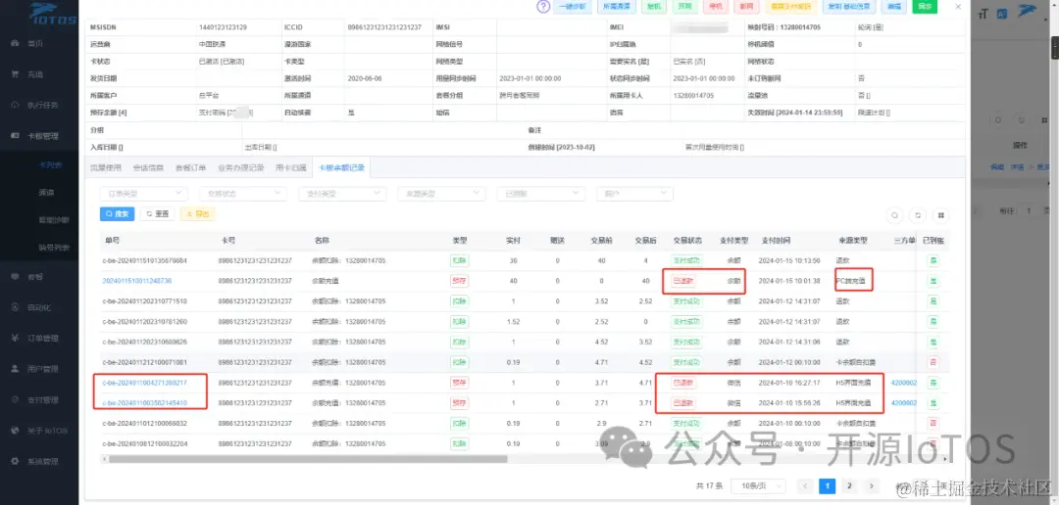The image size is (1059, 505).
Task: Click the 卡板管理 card icon in the sidebar
Action: [14, 135]
